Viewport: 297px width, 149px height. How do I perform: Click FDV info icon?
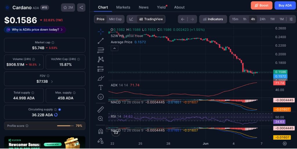48,76
